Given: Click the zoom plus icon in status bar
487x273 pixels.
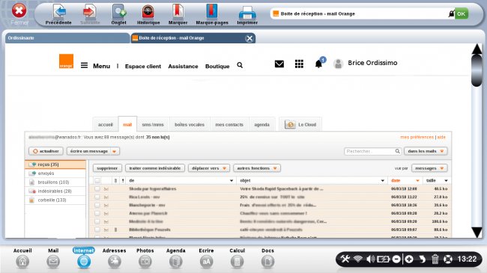Looking at the screenshot, I should pyautogui.click(x=409, y=259).
